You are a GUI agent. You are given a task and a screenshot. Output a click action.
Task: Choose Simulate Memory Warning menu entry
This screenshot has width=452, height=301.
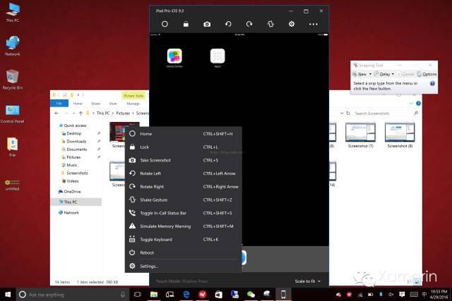point(184,226)
